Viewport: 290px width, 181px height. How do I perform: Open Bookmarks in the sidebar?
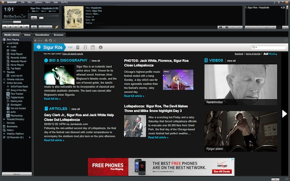pyautogui.click(x=12, y=126)
